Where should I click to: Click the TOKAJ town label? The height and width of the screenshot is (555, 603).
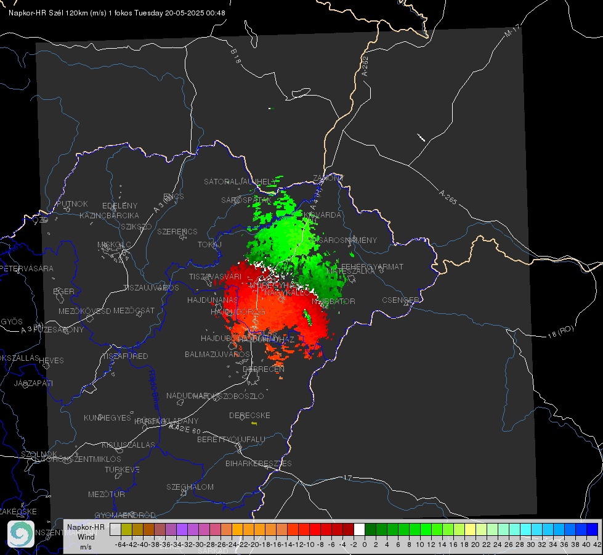click(209, 245)
